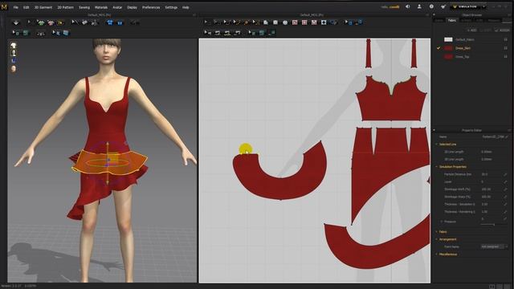
Task: Open the Point Name dropdown
Action: coord(494,246)
